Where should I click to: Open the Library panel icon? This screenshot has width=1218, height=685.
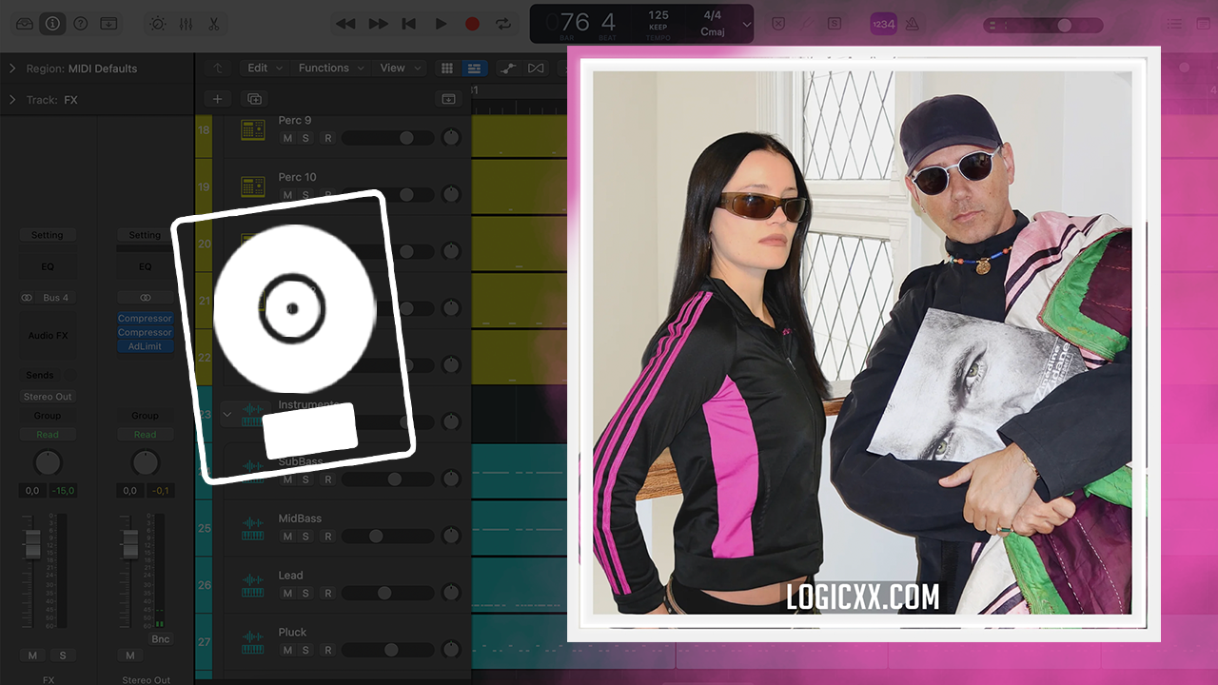click(25, 24)
